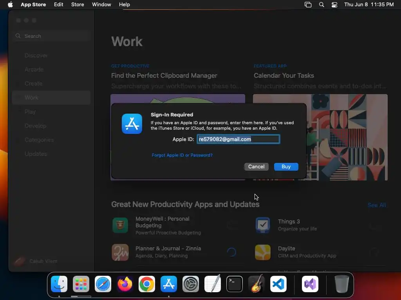The image size is (401, 300).
Task: Open TextEdit from the Dock
Action: (213, 284)
